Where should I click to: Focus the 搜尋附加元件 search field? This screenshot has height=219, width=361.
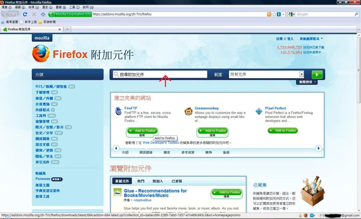pyautogui.click(x=160, y=75)
